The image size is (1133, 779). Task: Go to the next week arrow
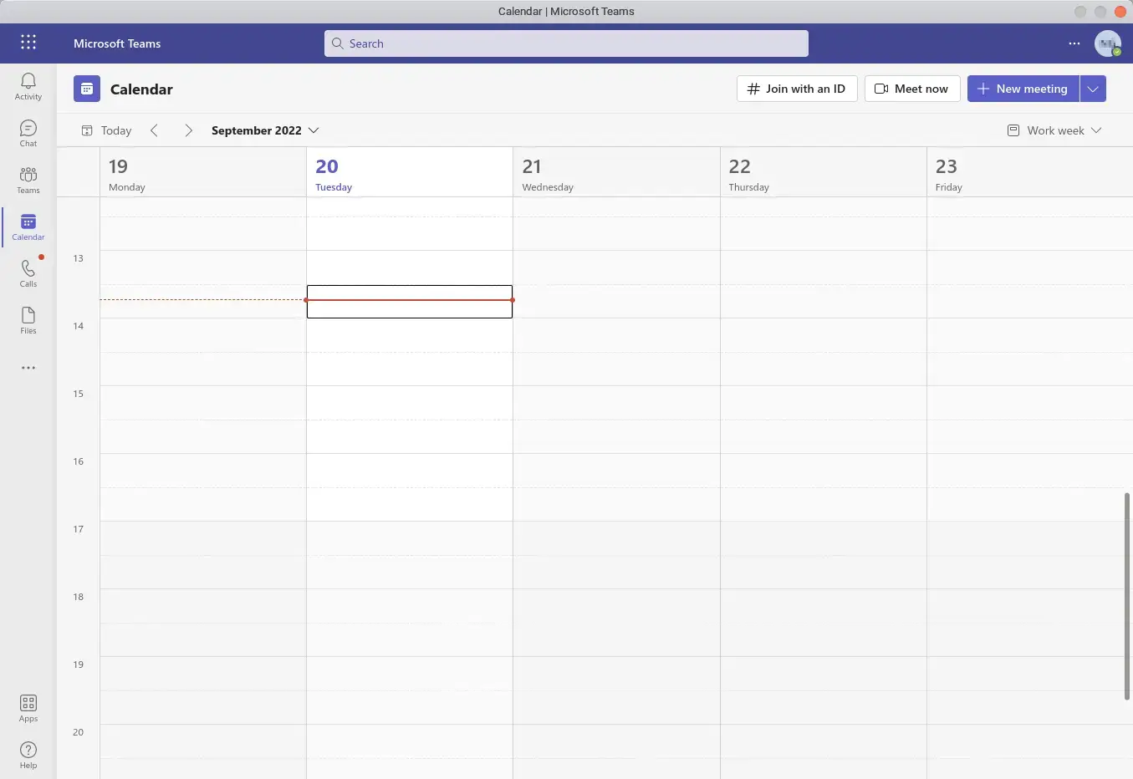click(x=189, y=130)
